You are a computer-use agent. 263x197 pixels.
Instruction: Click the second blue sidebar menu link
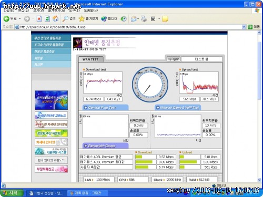(51, 45)
